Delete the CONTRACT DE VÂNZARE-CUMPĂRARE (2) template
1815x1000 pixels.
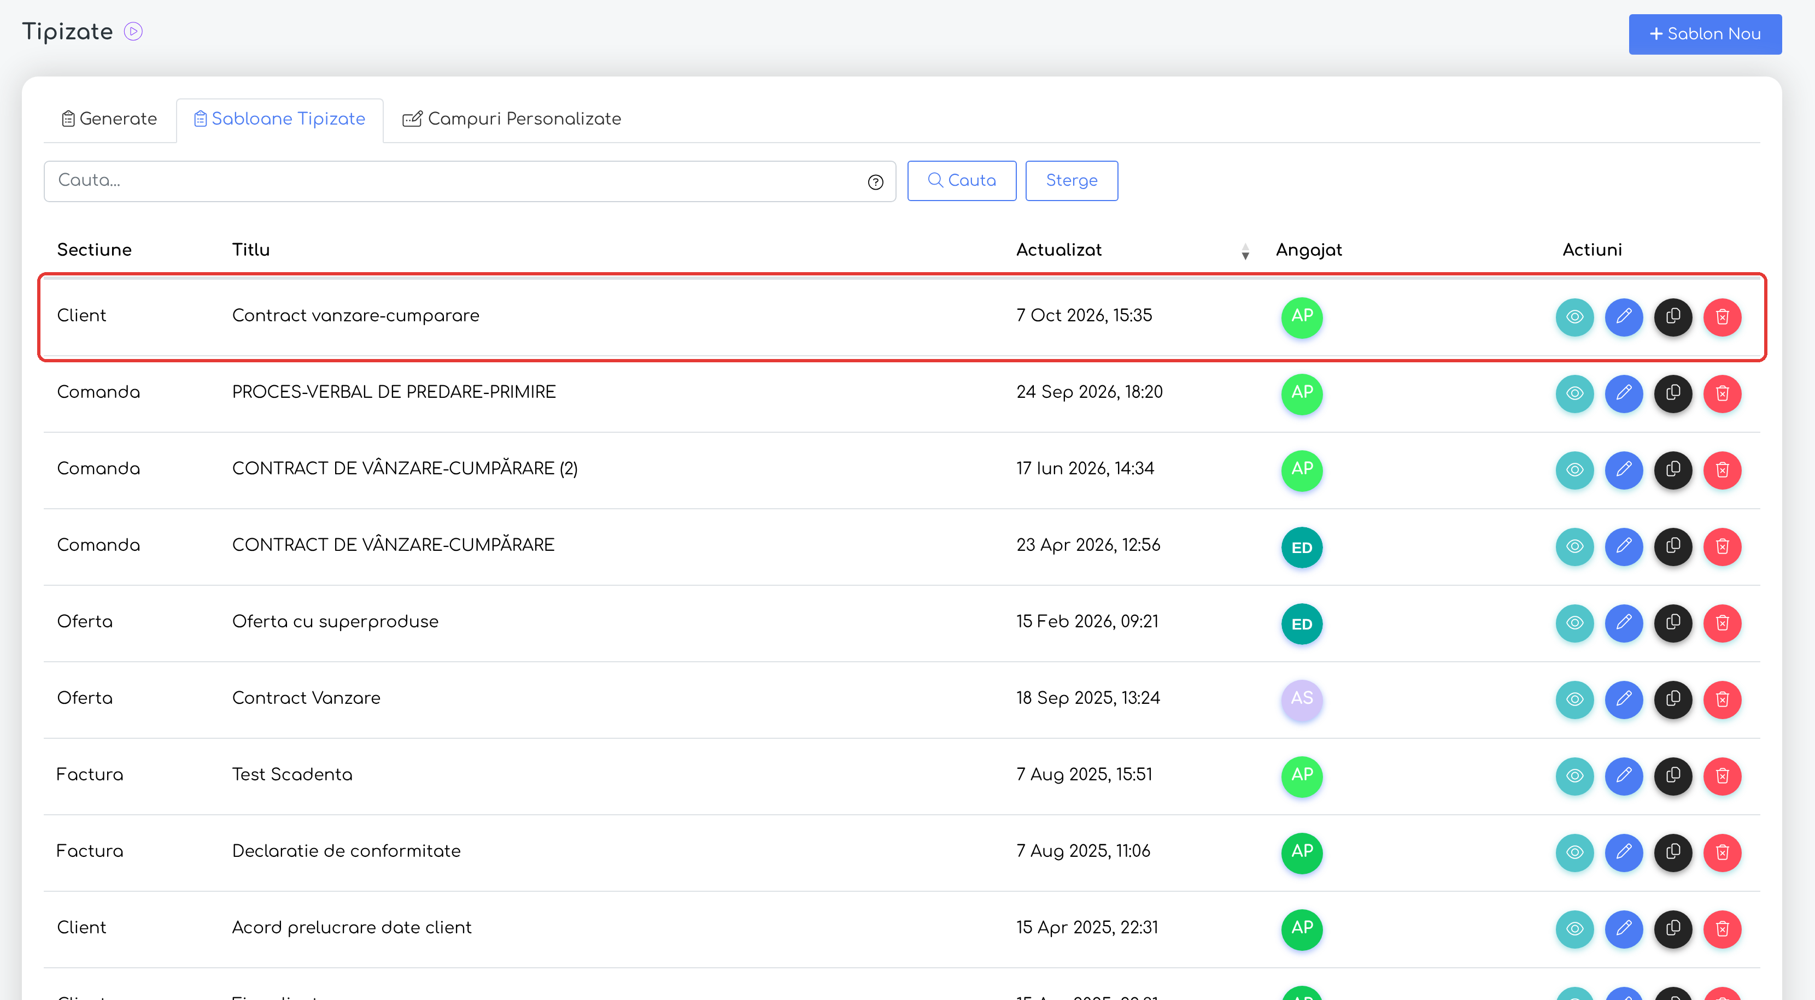(1722, 470)
